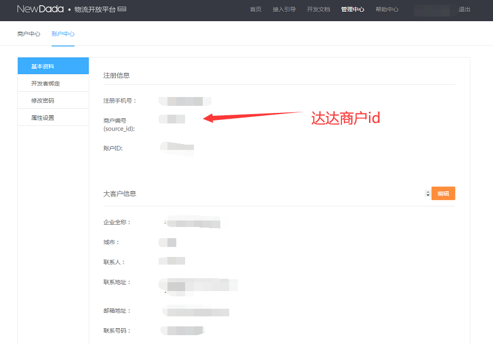
Task: Click the 退出 logout link
Action: (x=464, y=9)
